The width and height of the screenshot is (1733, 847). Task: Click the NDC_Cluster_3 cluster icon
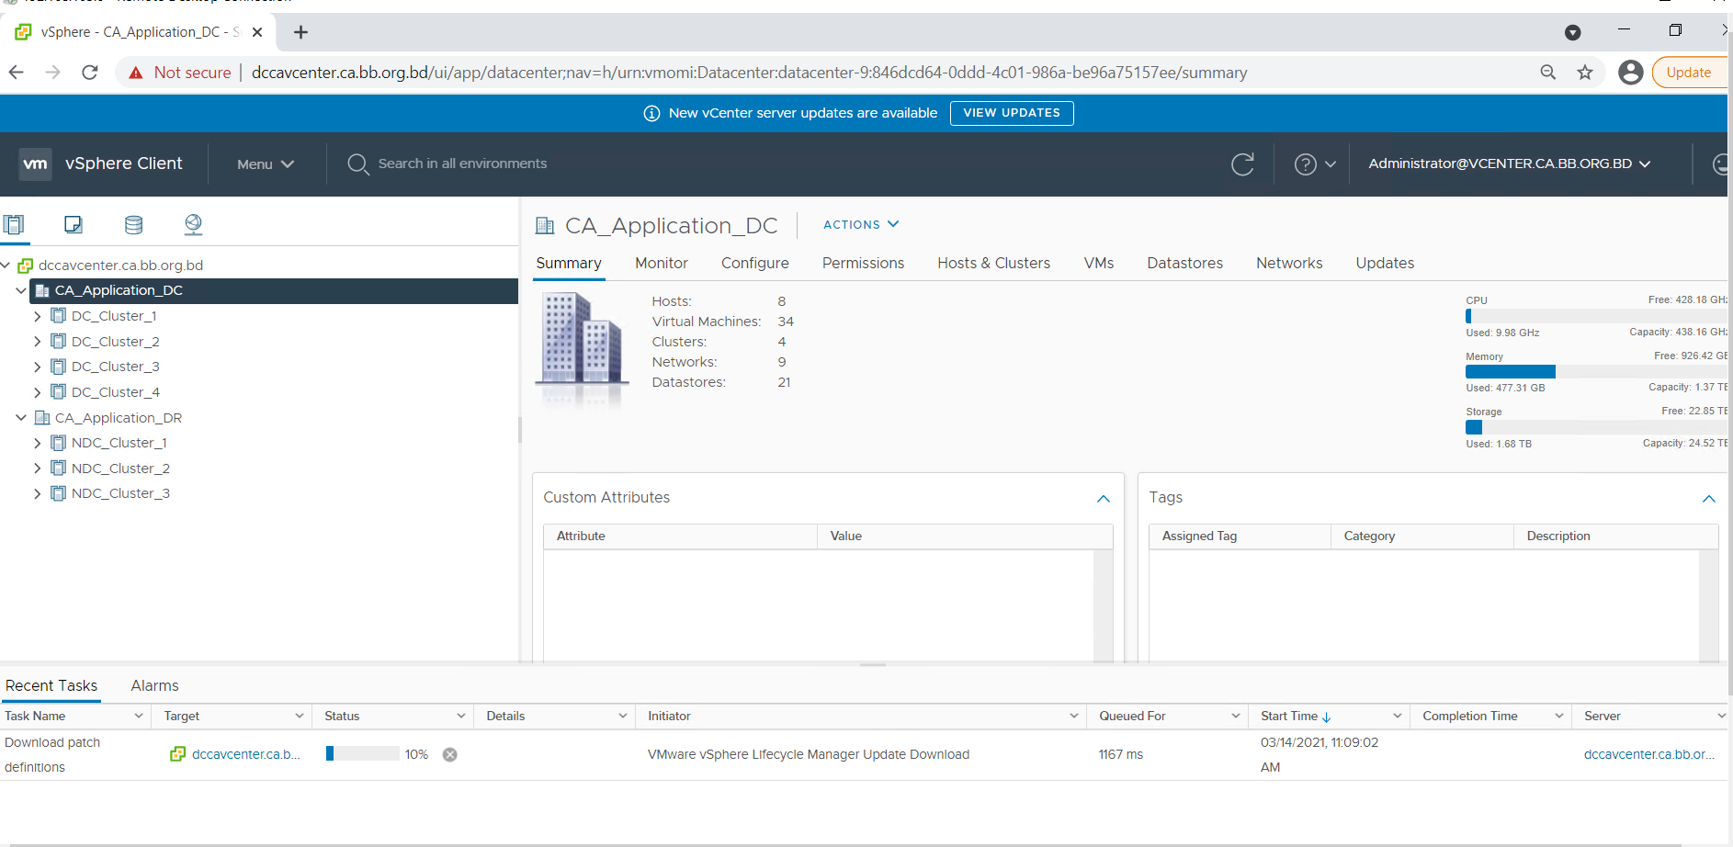(59, 493)
